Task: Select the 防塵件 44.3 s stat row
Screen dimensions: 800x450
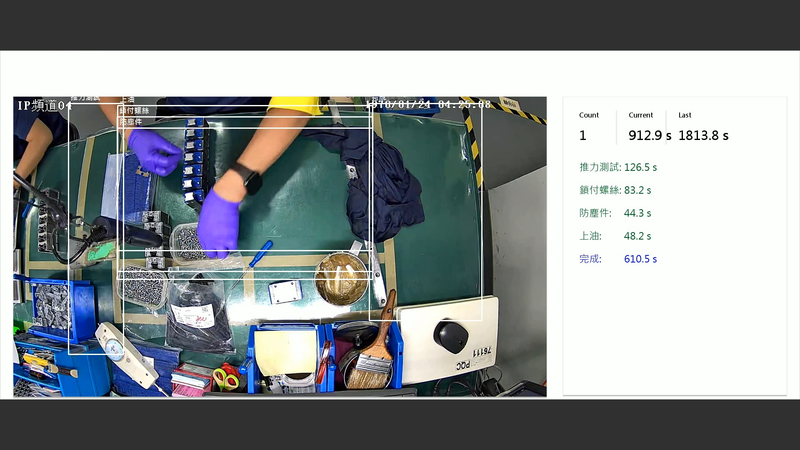Action: coord(615,213)
